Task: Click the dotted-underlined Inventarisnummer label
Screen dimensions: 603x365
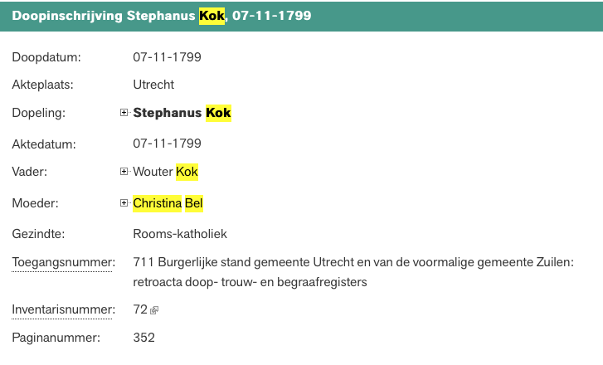Action: [63, 310]
